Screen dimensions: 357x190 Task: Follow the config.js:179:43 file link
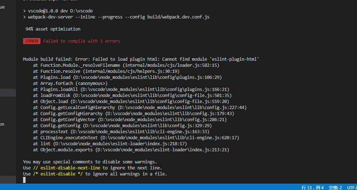click(170, 113)
